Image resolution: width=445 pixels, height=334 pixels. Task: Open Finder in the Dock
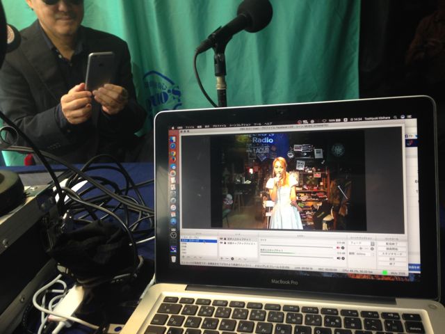coord(173,139)
